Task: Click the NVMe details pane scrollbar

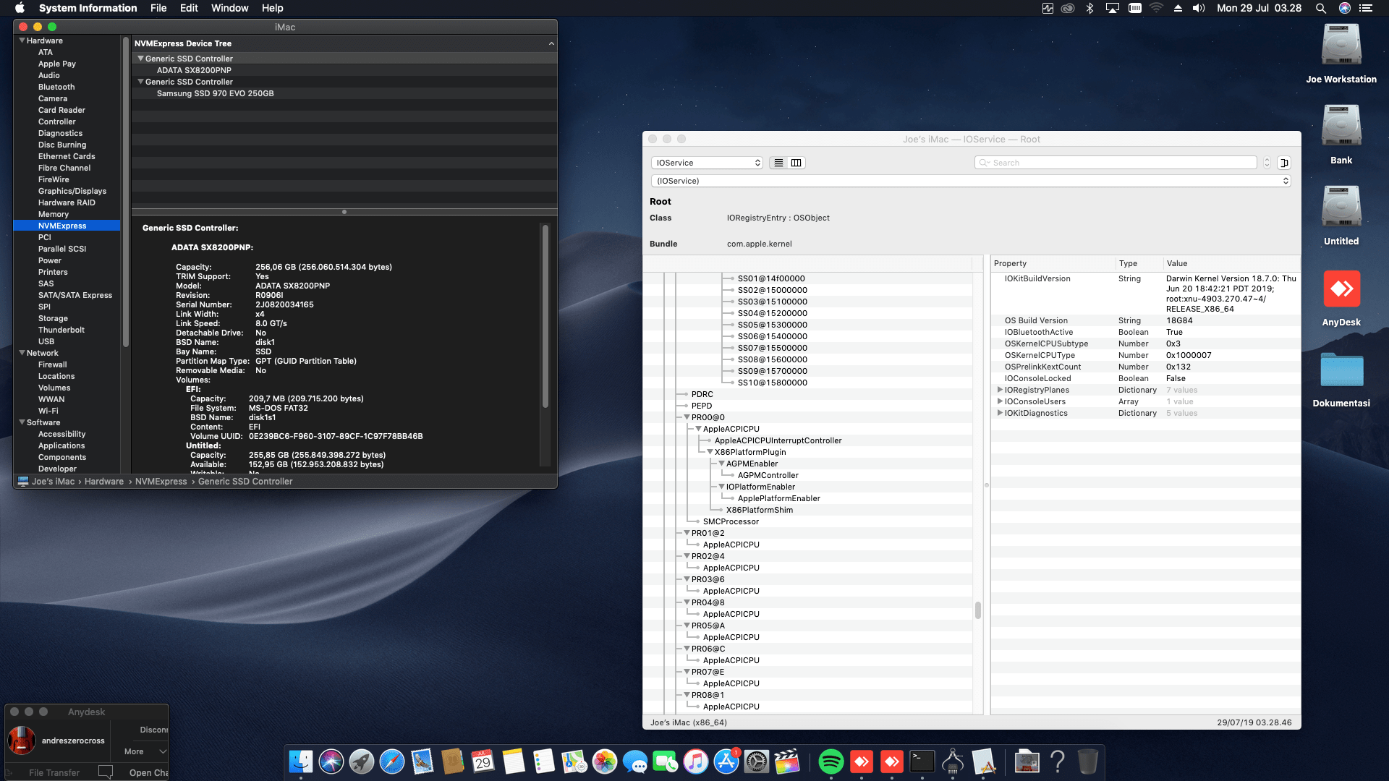Action: [x=545, y=316]
